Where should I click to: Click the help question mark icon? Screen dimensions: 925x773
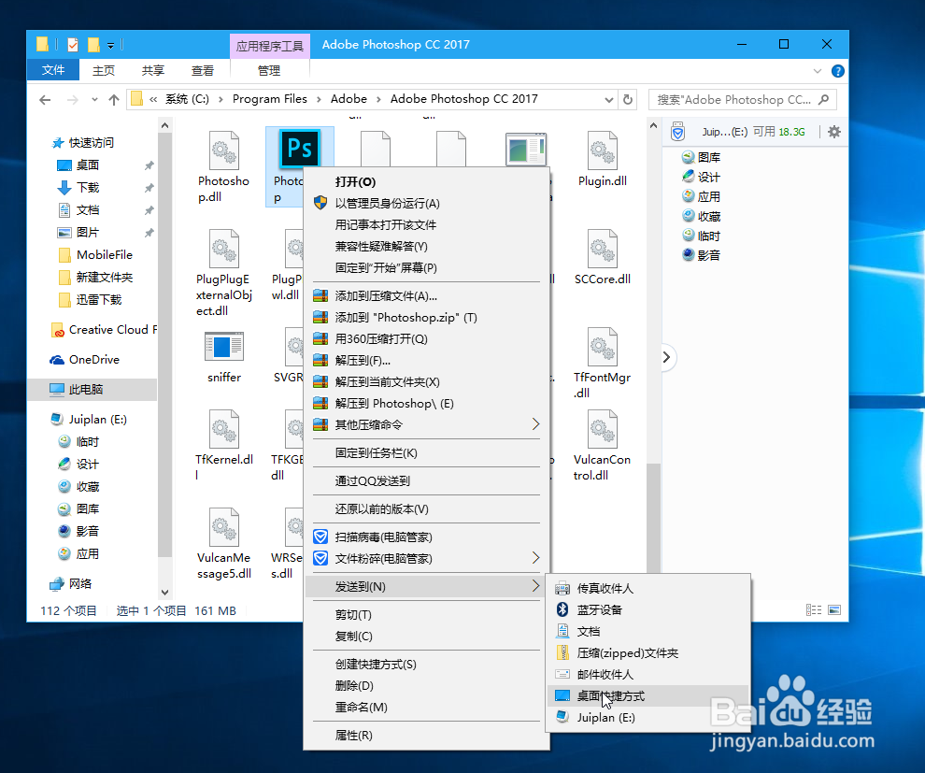(838, 71)
